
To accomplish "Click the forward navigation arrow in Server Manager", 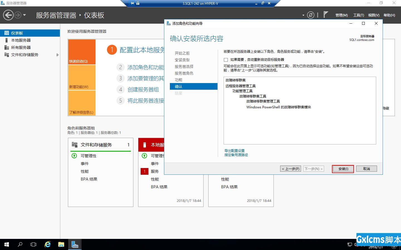I will tap(18, 15).
